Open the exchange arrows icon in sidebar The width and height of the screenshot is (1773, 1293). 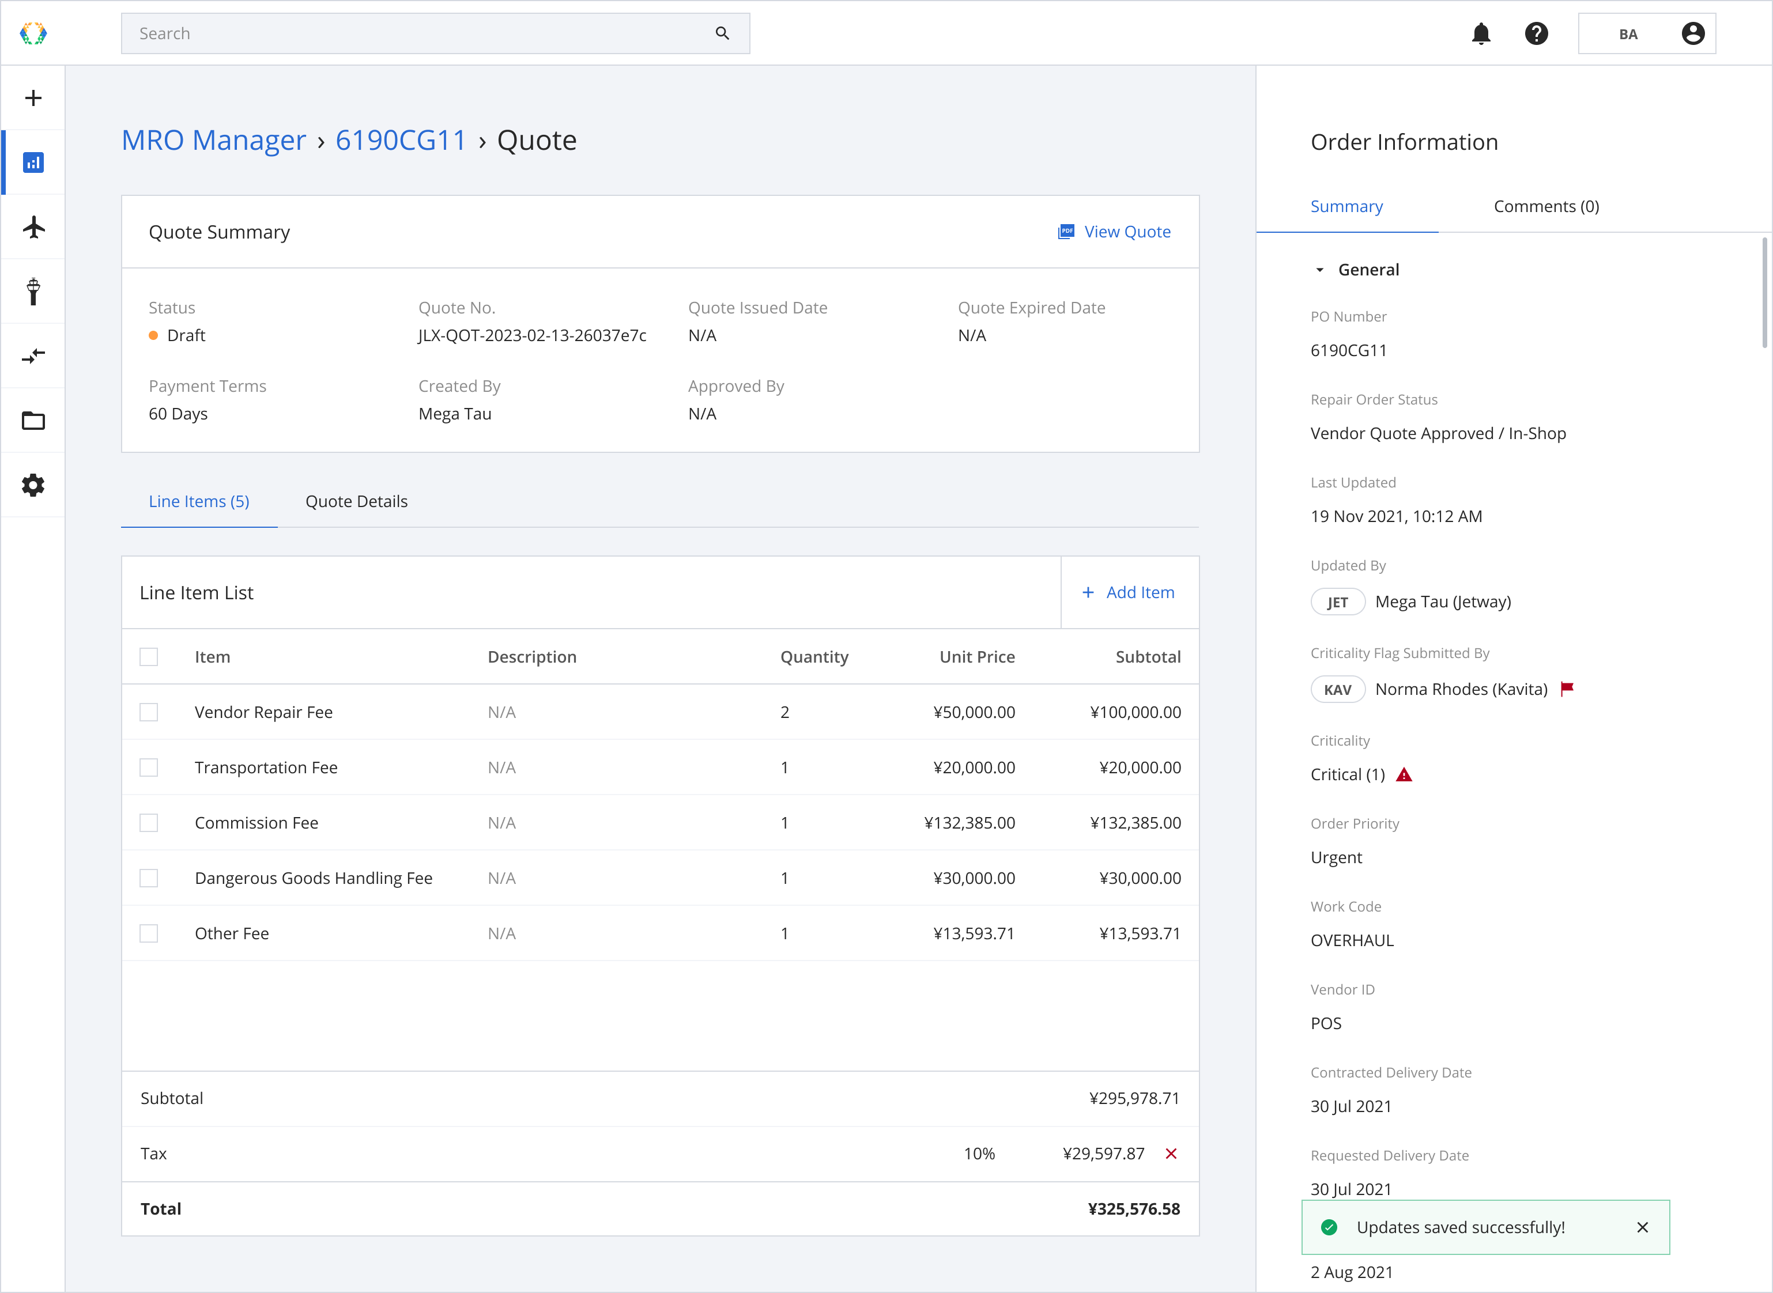[33, 356]
